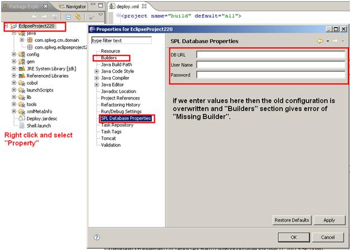
Task: Click the User Name input field
Action: point(271,65)
